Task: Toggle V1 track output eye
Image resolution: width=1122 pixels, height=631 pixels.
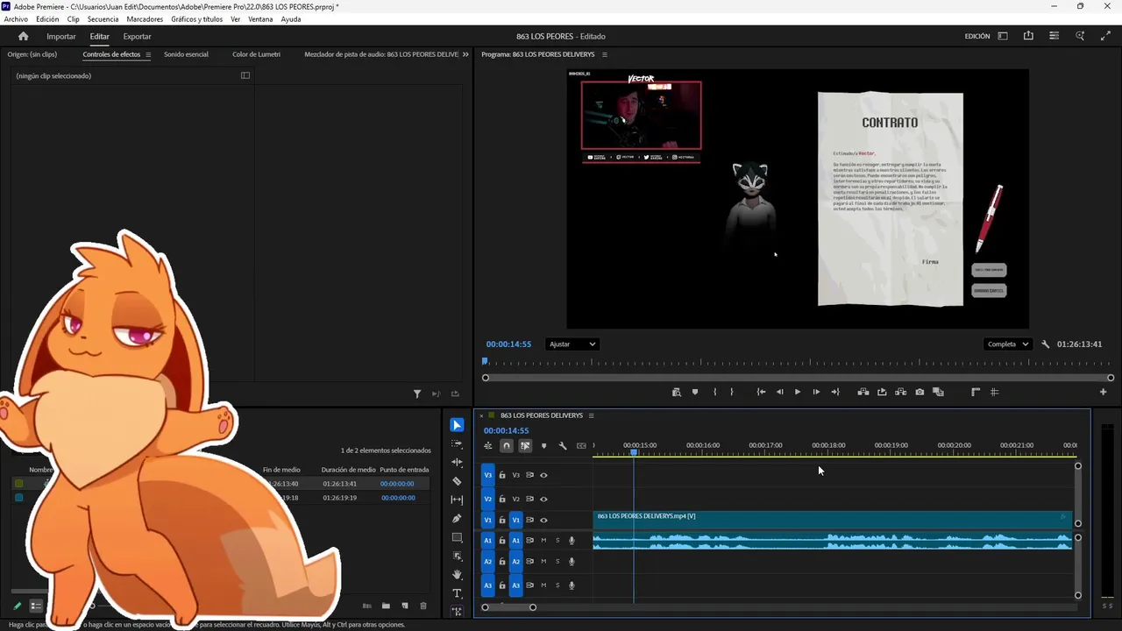Action: coord(543,520)
